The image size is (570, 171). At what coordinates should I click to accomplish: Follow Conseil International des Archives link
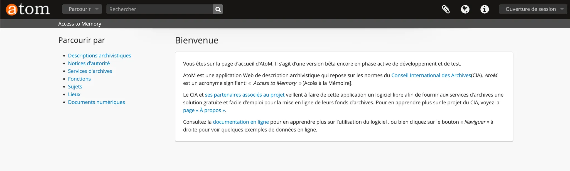click(431, 75)
